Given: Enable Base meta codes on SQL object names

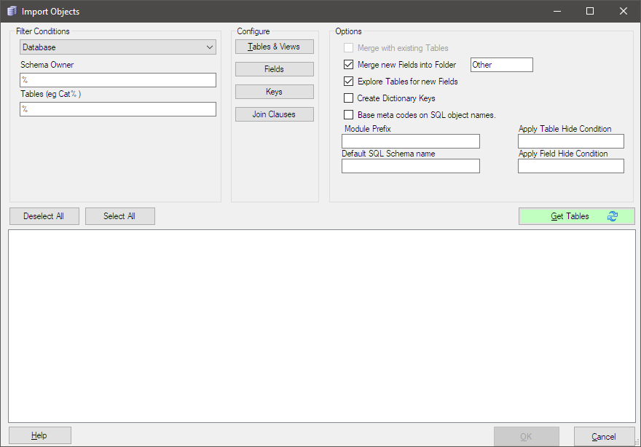Looking at the screenshot, I should pos(348,115).
